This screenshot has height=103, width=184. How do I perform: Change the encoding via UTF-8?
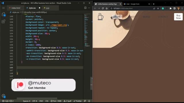click(x=34, y=101)
